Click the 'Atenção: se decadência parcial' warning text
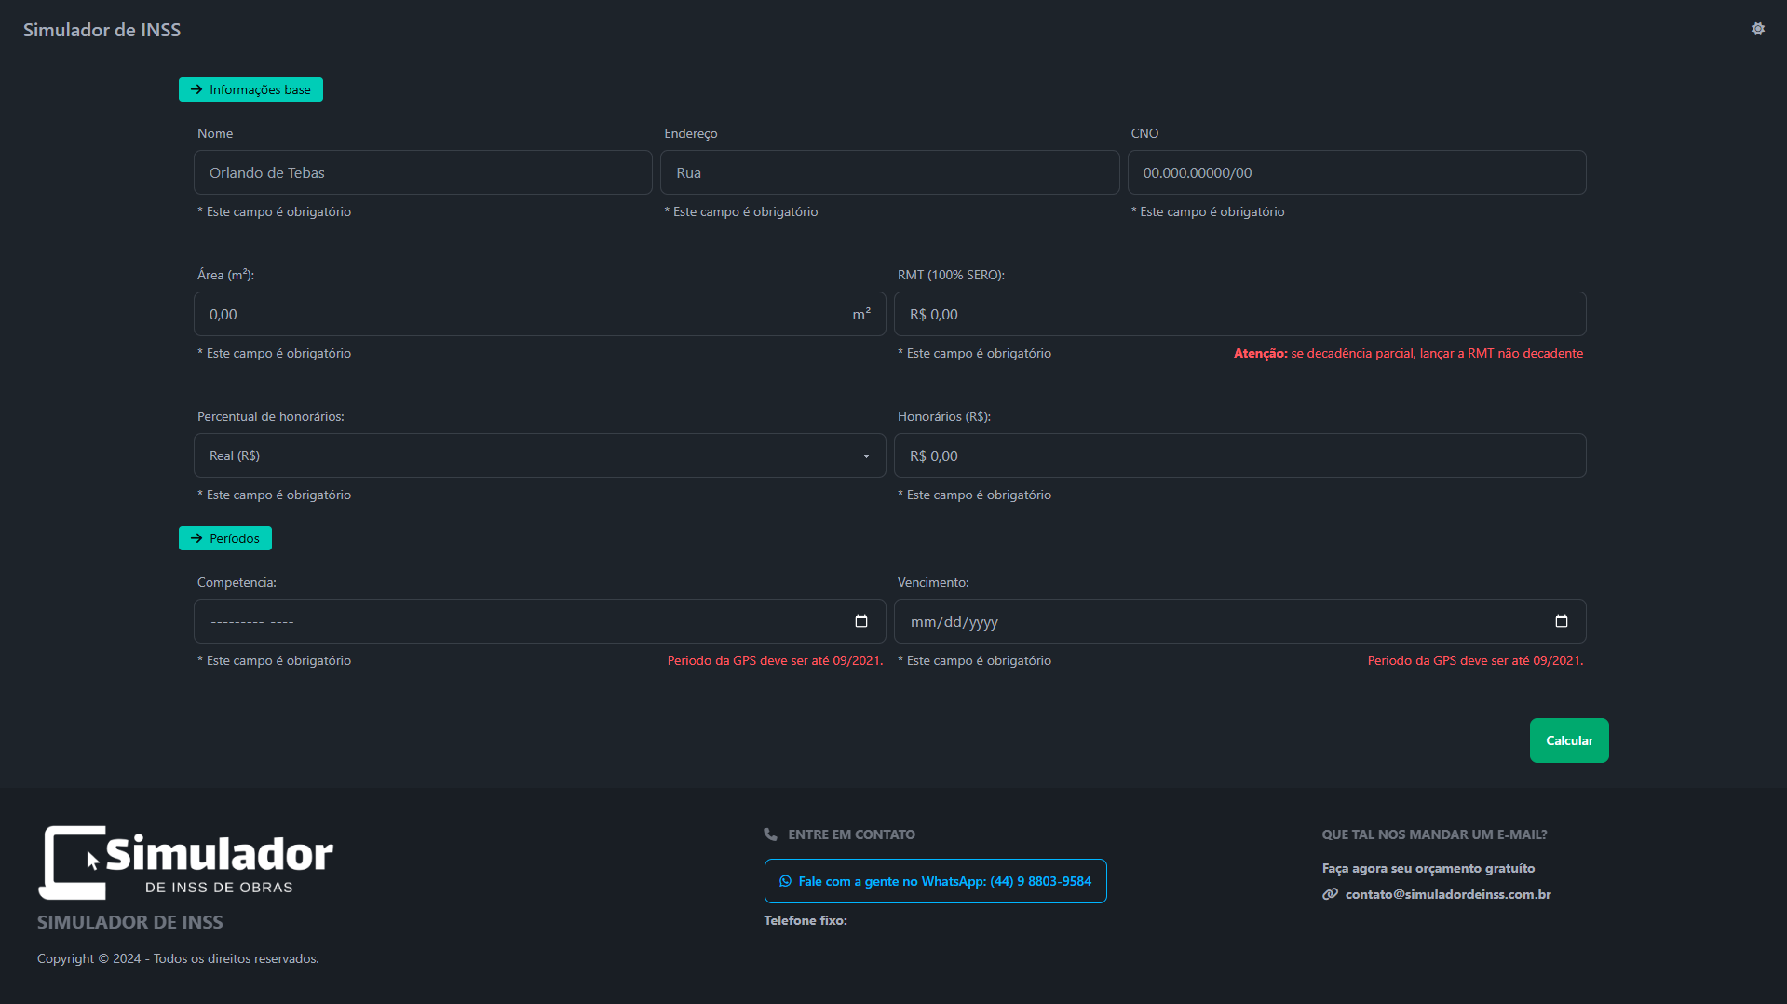 pyautogui.click(x=1408, y=354)
